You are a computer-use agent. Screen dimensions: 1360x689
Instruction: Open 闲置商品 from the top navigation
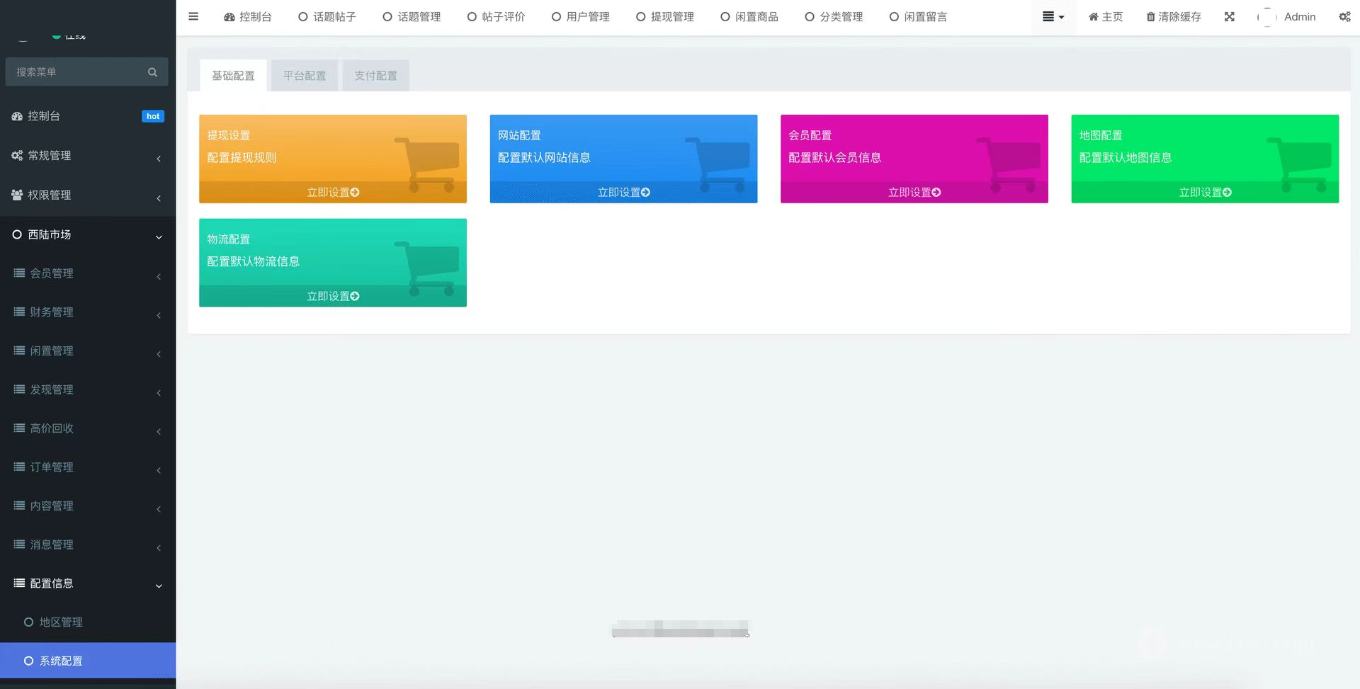click(749, 16)
